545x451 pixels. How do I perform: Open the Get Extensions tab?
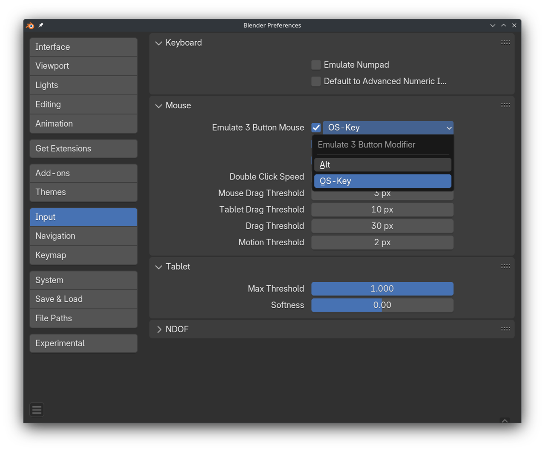(83, 149)
